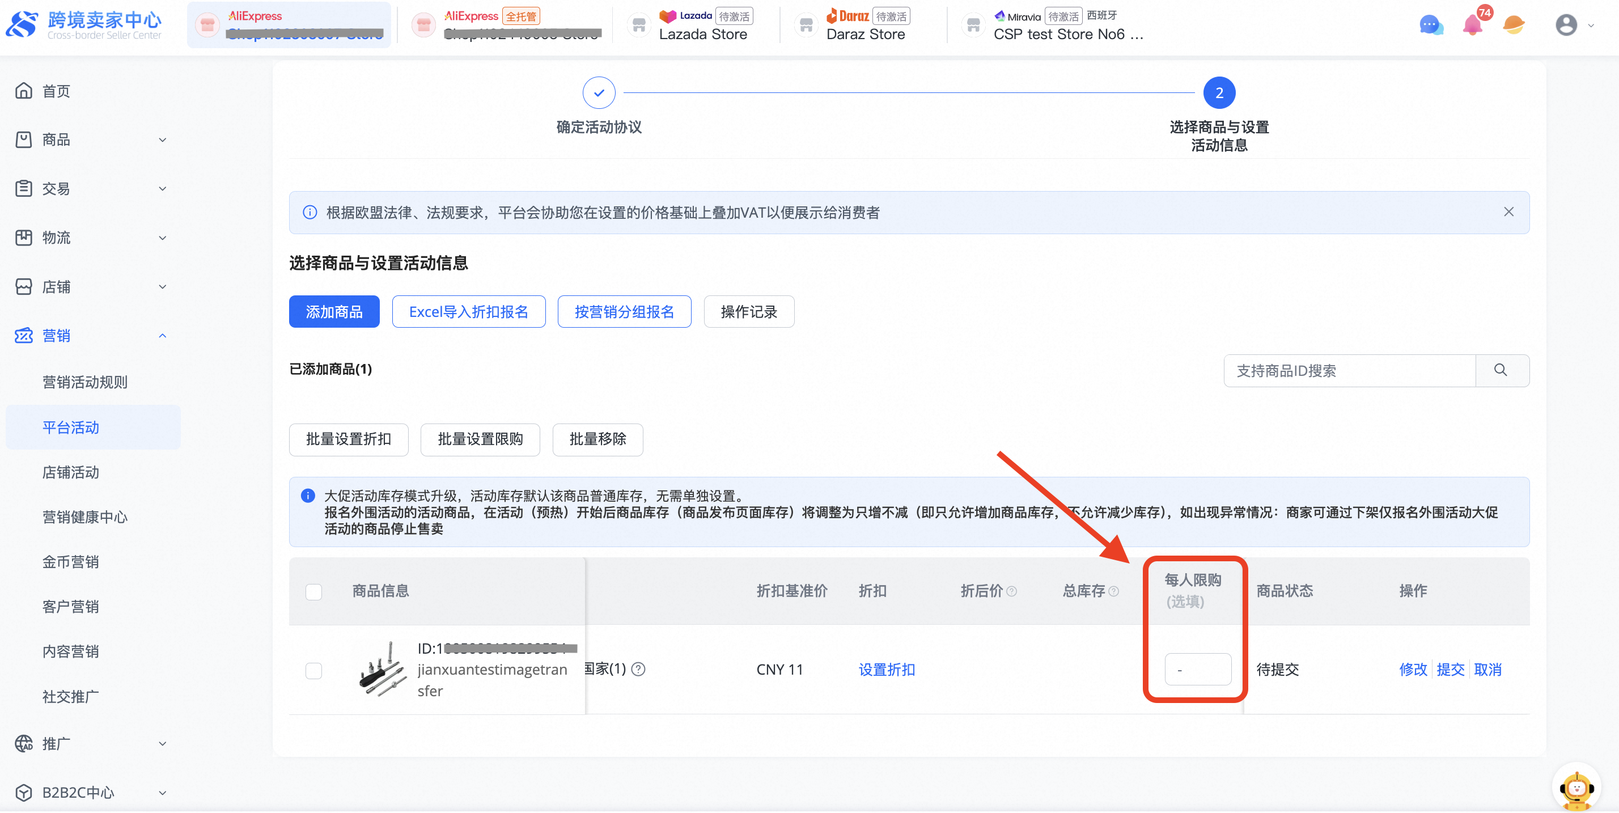Click help icon next to 折后价
Viewport: 1619px width, 813px height.
(1011, 591)
